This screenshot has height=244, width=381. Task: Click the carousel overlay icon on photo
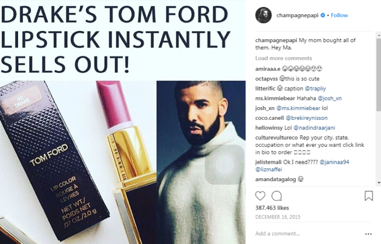[225, 165]
